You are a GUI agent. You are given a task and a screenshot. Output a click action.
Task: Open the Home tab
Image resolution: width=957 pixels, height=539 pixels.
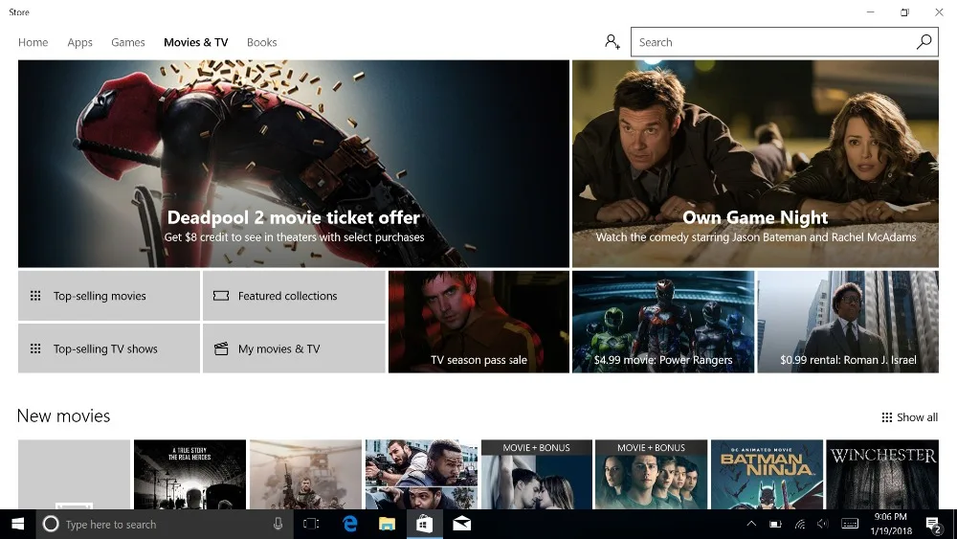pos(33,42)
